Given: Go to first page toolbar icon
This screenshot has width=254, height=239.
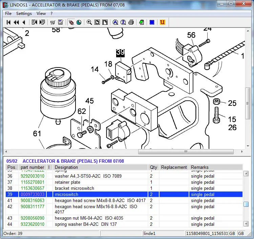Looking at the screenshot, I should [x=8, y=22].
